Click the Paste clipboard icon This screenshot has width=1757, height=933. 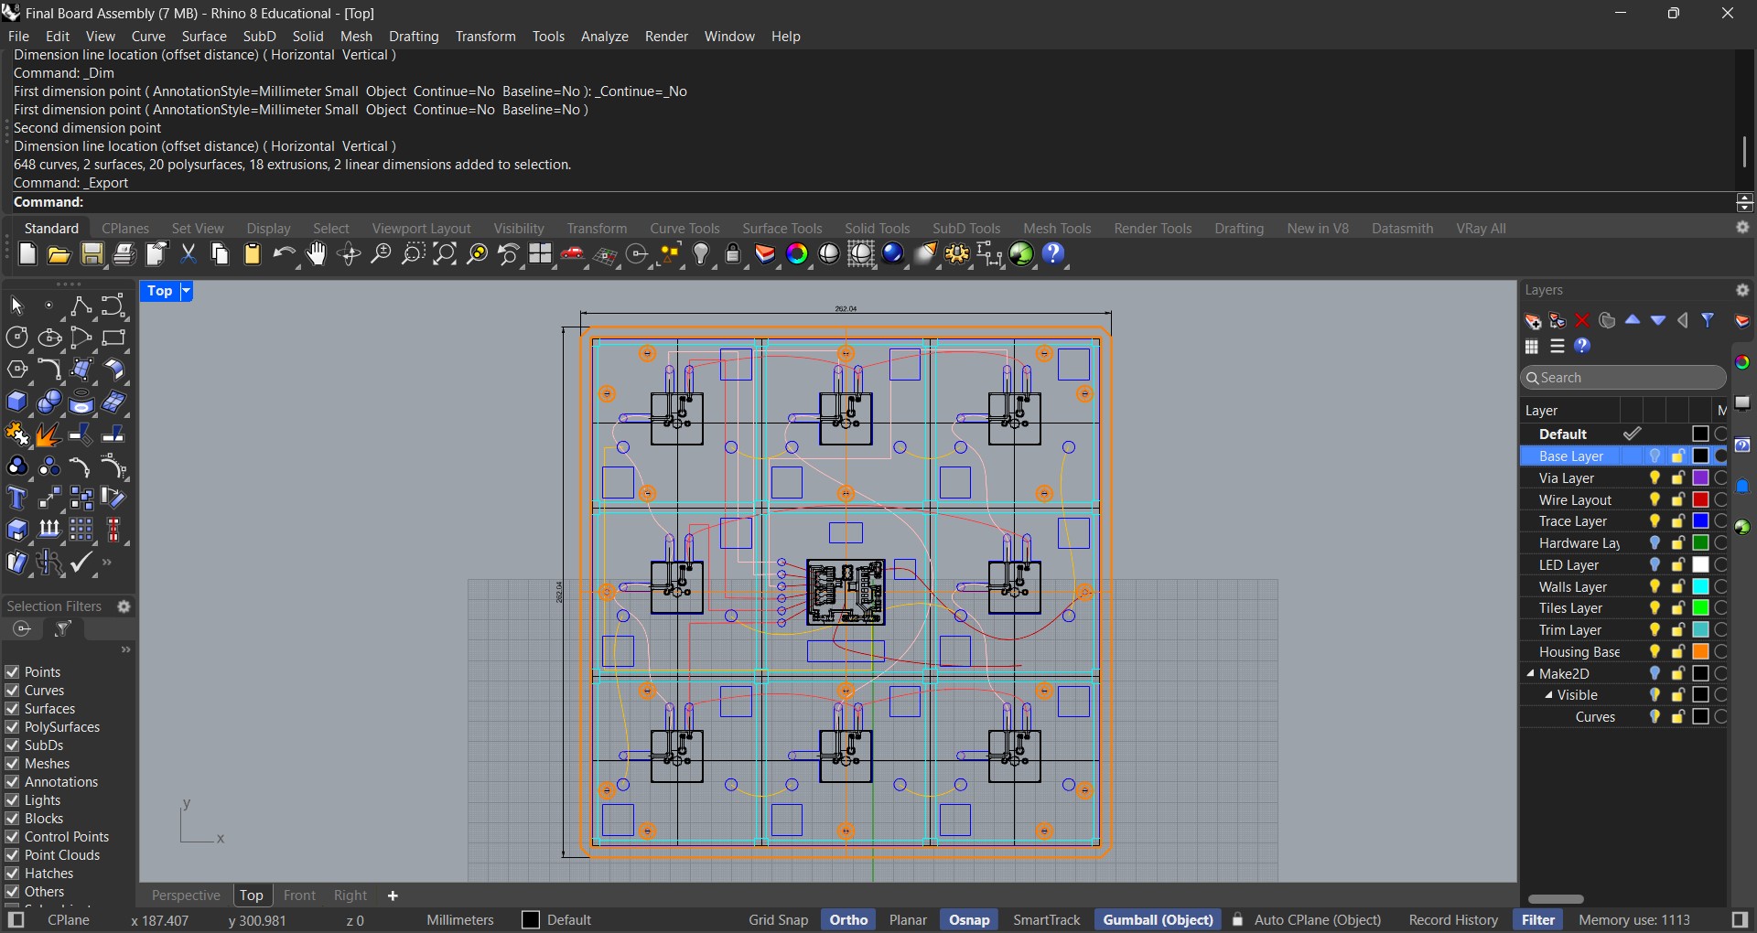[253, 254]
